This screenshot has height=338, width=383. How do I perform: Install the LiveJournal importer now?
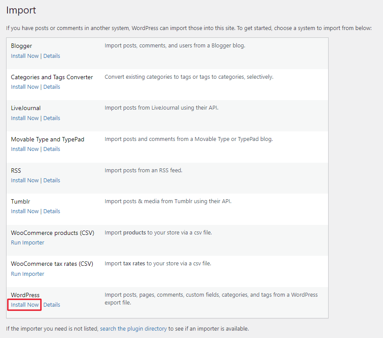pyautogui.click(x=25, y=118)
